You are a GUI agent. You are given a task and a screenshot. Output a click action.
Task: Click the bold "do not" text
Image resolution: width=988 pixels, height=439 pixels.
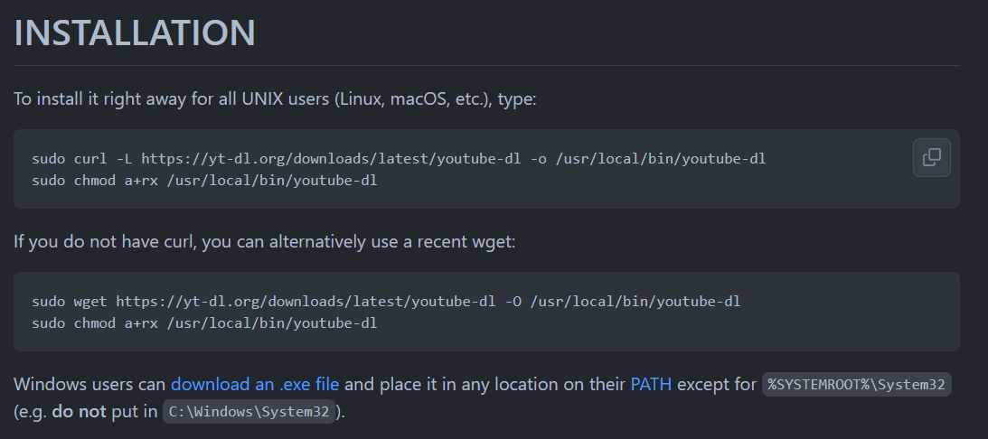(x=79, y=412)
